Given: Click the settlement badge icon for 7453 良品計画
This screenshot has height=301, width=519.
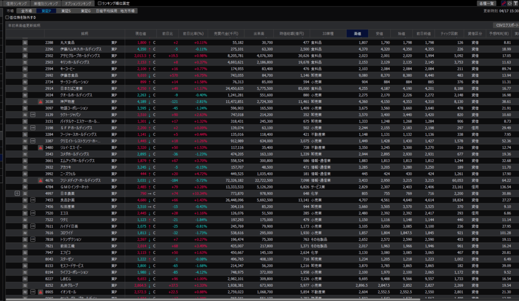Looking at the screenshot, I should [x=33, y=200].
